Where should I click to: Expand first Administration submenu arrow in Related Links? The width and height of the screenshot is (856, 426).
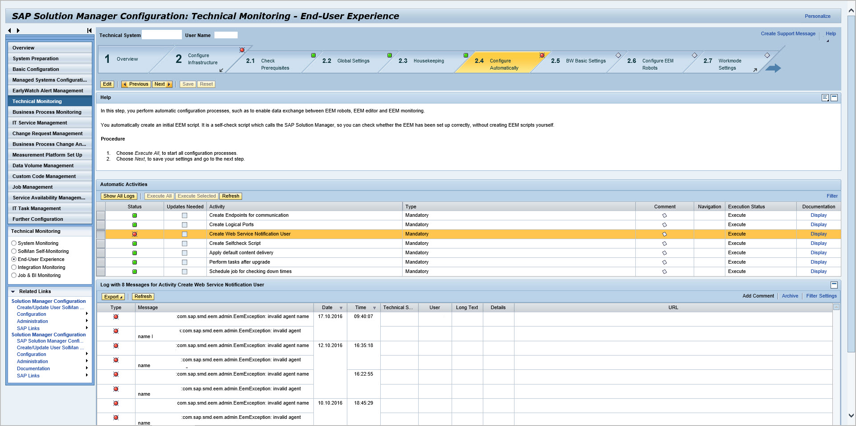click(x=86, y=321)
